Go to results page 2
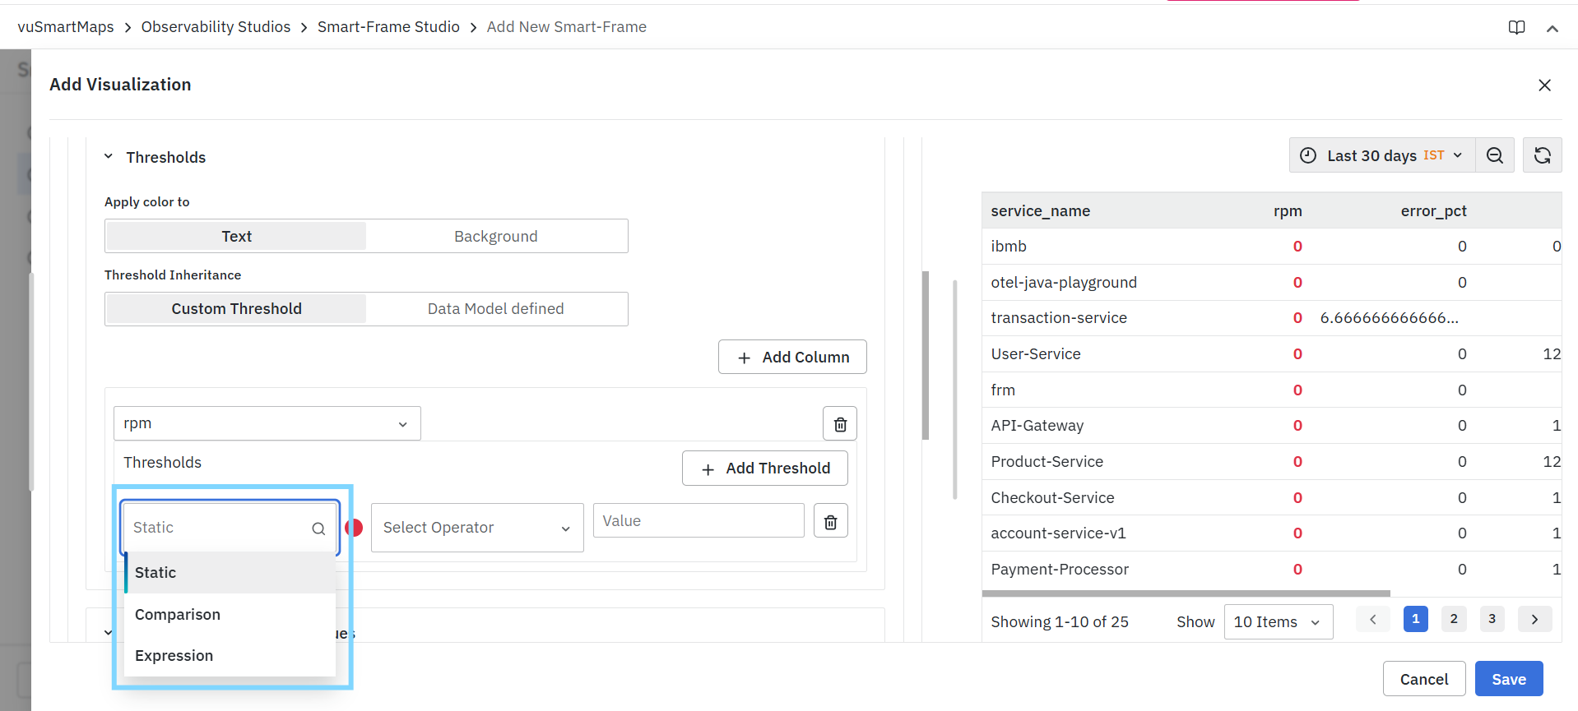The height and width of the screenshot is (711, 1578). click(x=1454, y=619)
